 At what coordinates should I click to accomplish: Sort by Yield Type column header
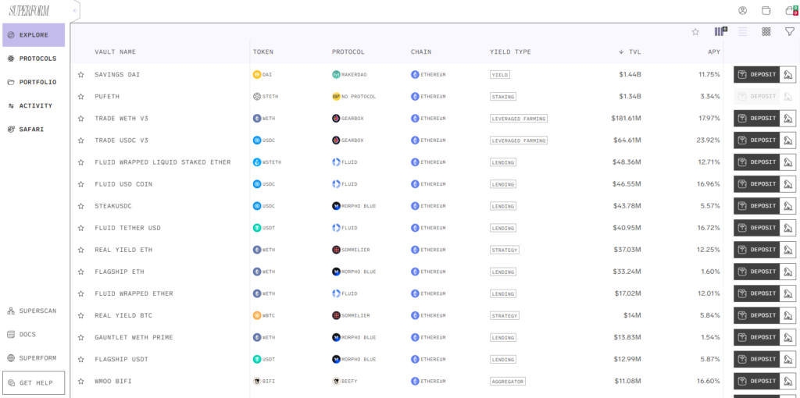click(510, 52)
